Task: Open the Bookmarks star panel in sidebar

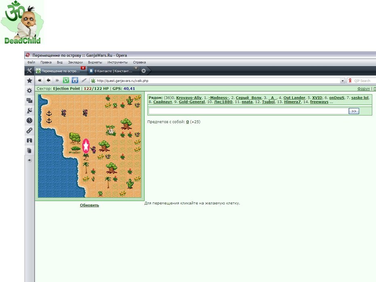Action: (30, 80)
